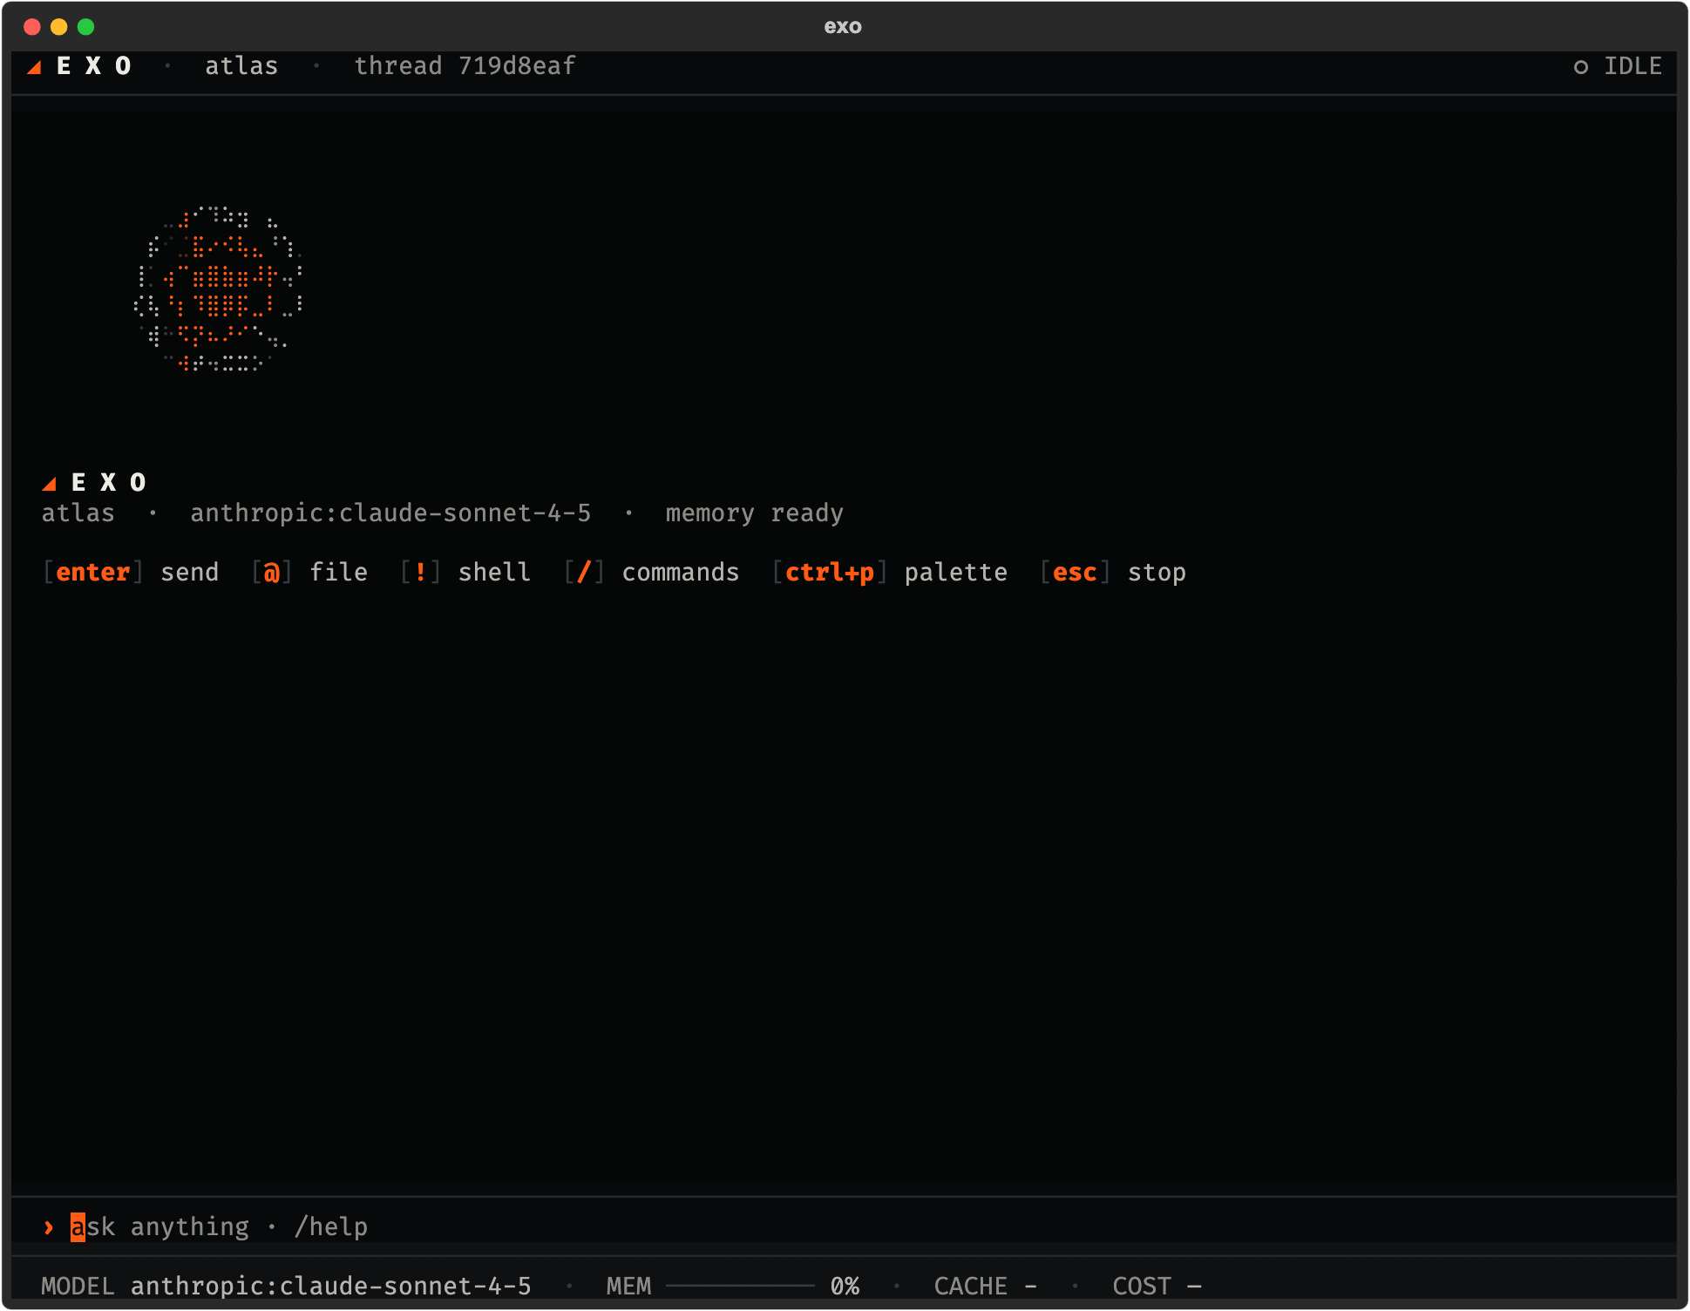Click the IDLE status label

1632,66
